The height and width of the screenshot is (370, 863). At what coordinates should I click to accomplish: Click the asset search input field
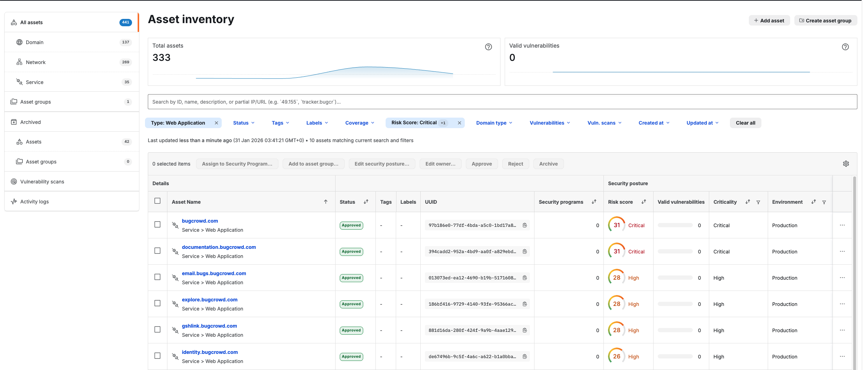click(502, 102)
